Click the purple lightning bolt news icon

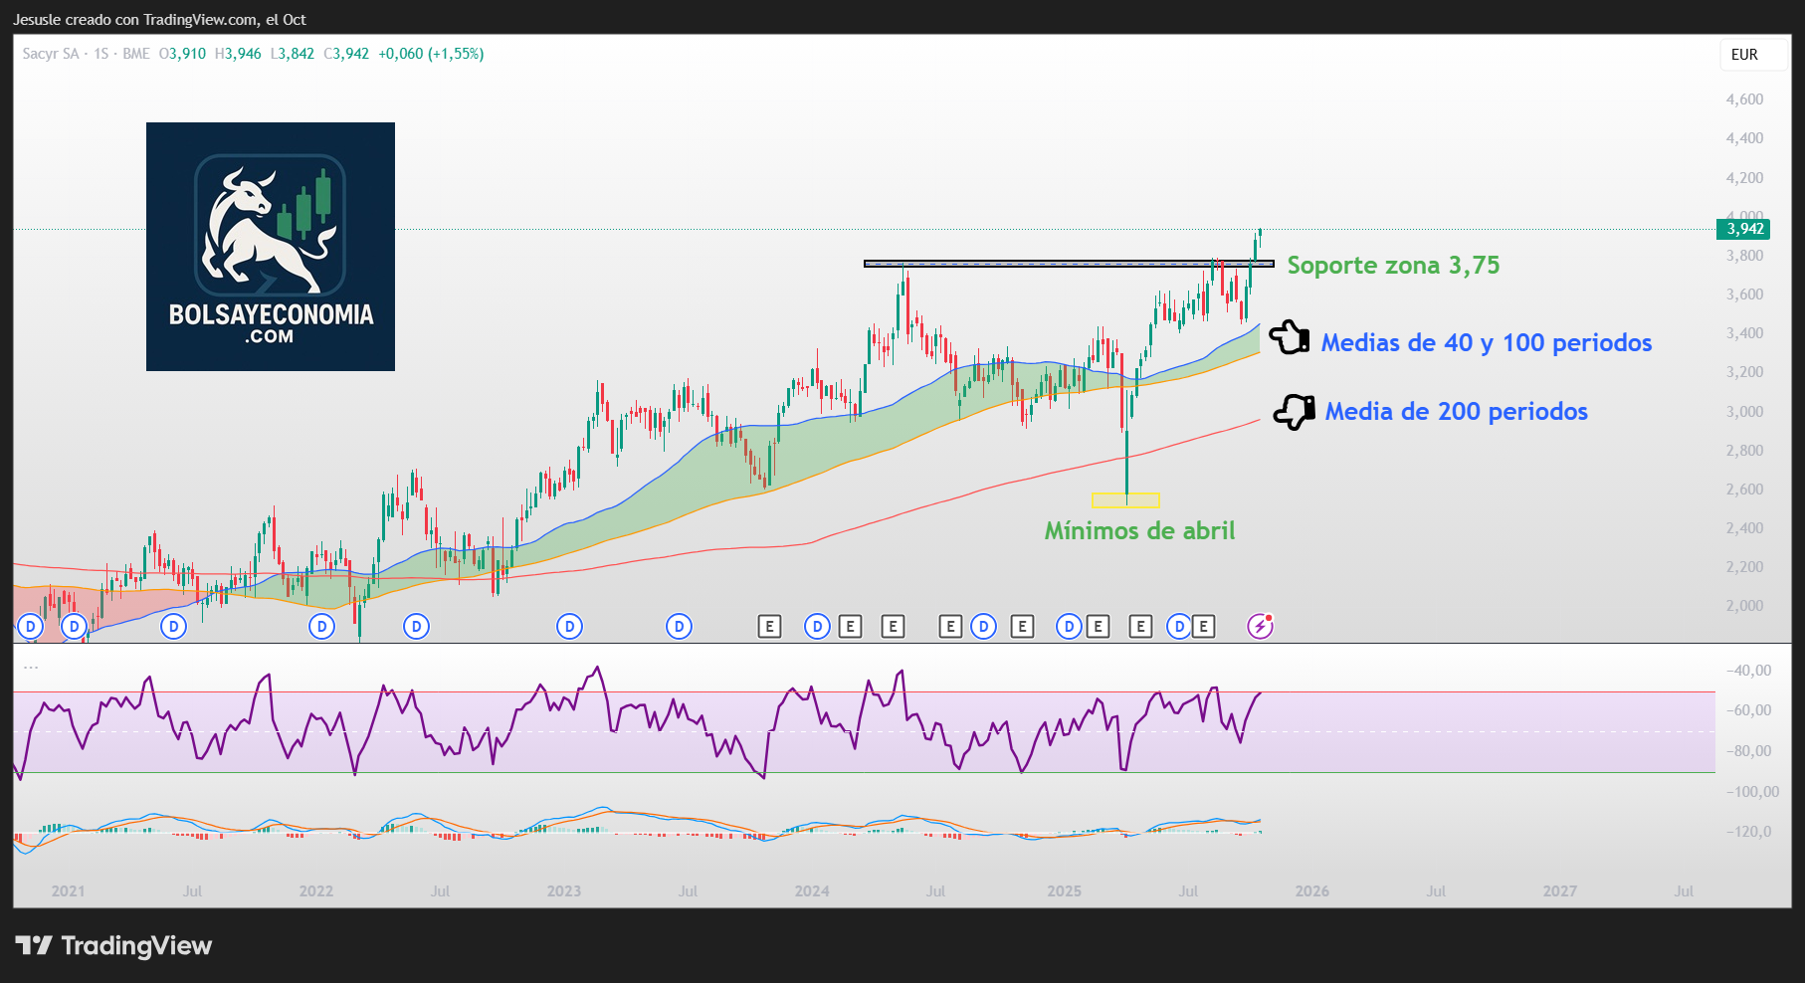[x=1260, y=626]
